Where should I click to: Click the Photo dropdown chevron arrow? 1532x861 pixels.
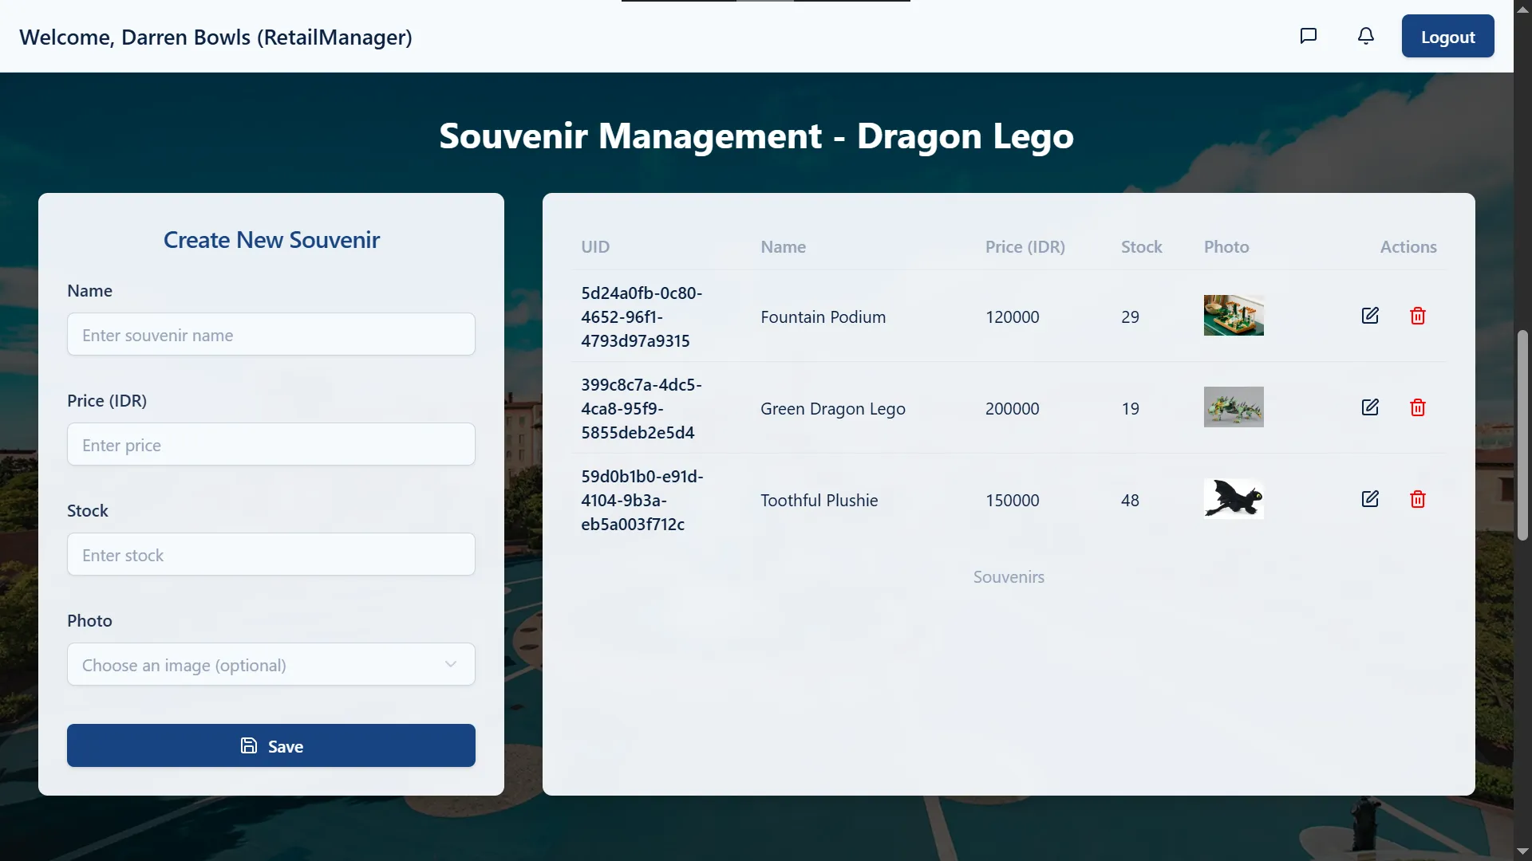(x=451, y=664)
